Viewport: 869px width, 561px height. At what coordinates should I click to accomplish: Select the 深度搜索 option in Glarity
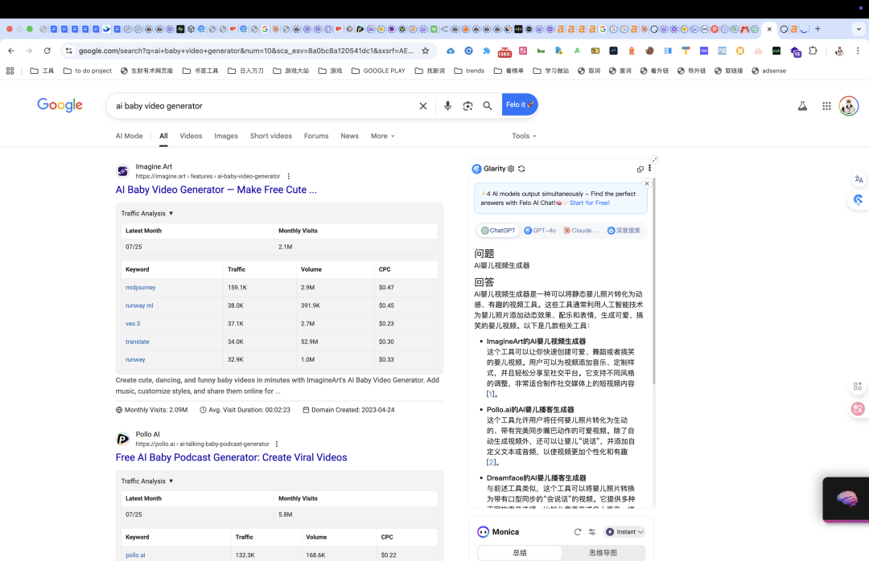[624, 231]
